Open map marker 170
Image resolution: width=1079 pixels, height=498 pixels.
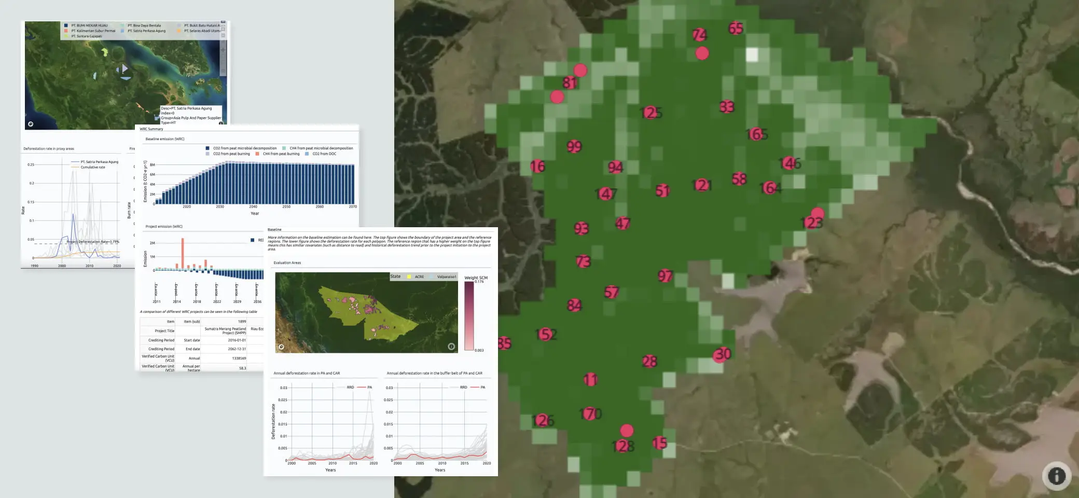tap(591, 414)
